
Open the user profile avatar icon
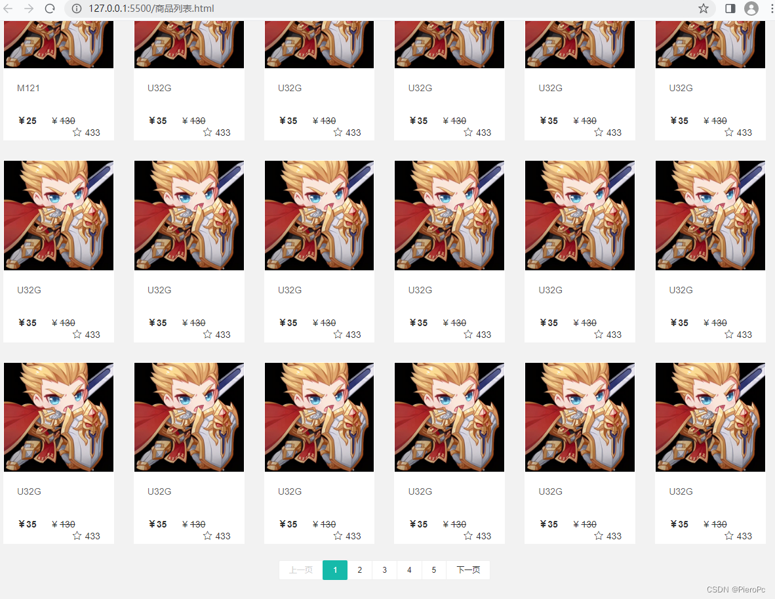click(751, 9)
